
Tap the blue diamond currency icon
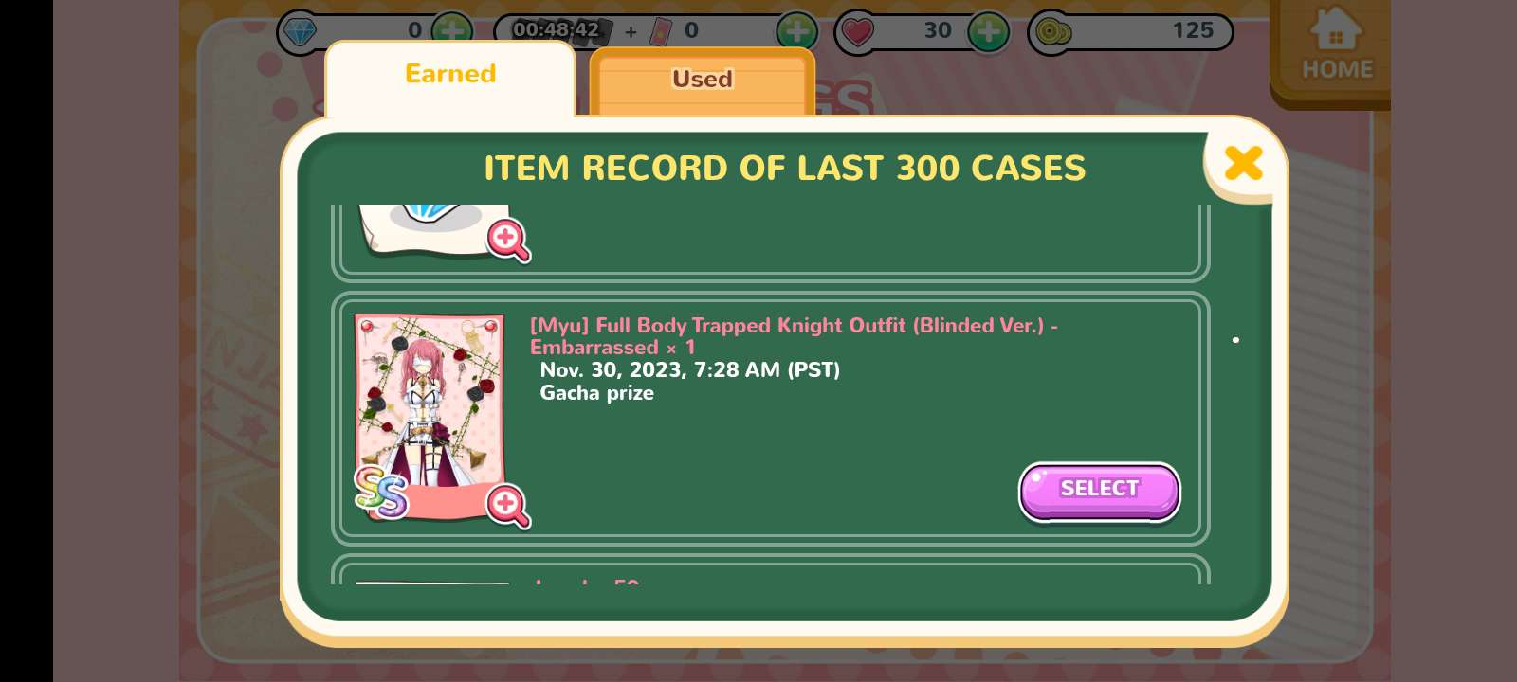(301, 33)
